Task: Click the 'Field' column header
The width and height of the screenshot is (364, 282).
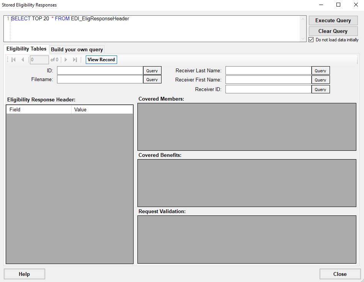Action: pyautogui.click(x=39, y=109)
